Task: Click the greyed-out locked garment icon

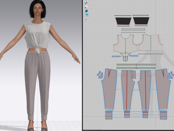Action: (87, 19)
